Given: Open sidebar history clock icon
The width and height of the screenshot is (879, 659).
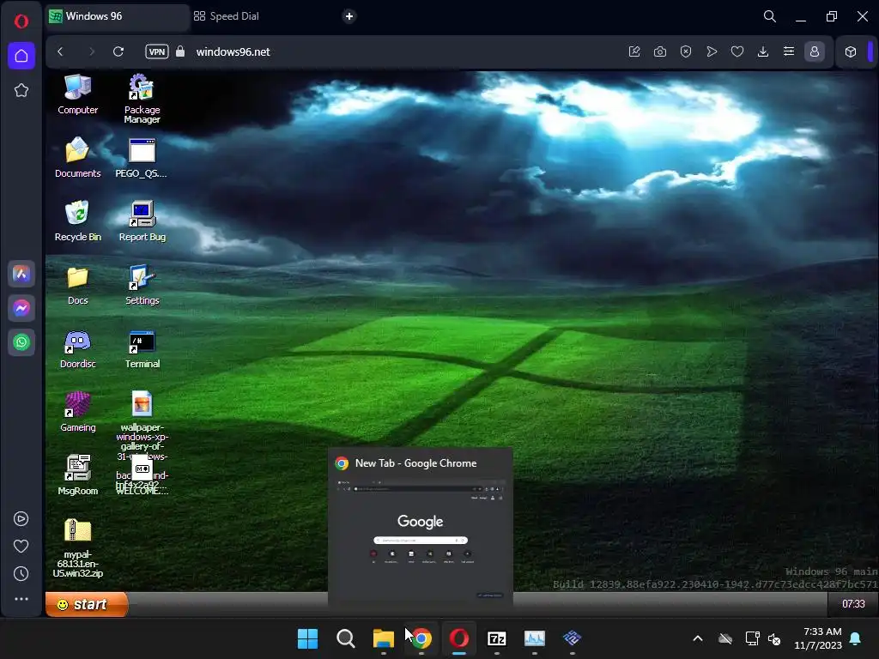Looking at the screenshot, I should pos(21,574).
